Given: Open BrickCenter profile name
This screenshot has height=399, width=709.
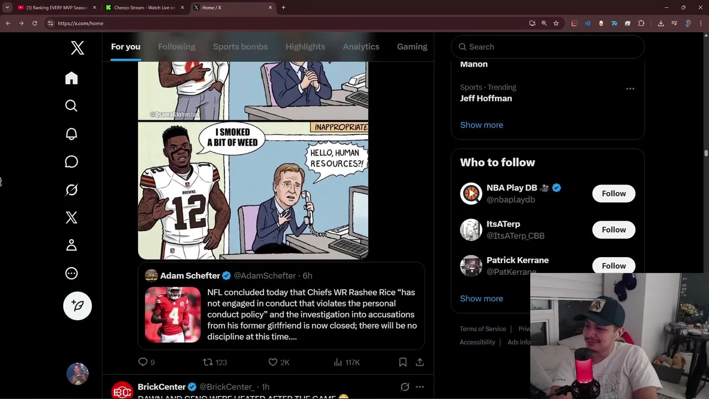Looking at the screenshot, I should [x=161, y=387].
